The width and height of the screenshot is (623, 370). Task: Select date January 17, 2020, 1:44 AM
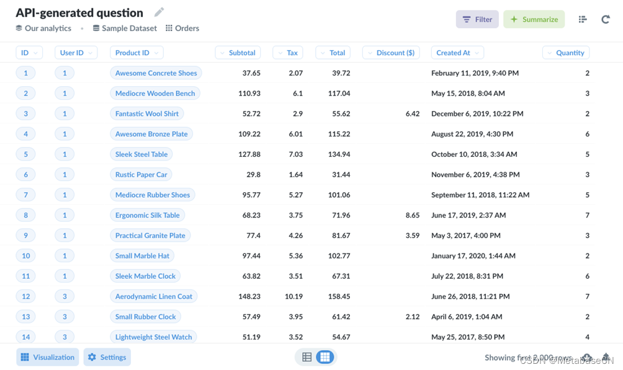coord(473,256)
